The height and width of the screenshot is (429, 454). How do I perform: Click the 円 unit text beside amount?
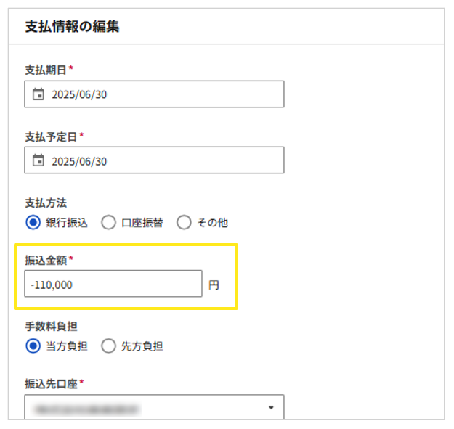point(214,285)
